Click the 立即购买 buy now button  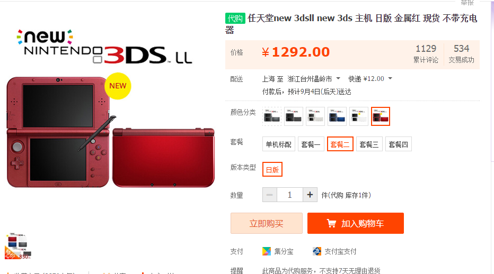click(x=267, y=223)
